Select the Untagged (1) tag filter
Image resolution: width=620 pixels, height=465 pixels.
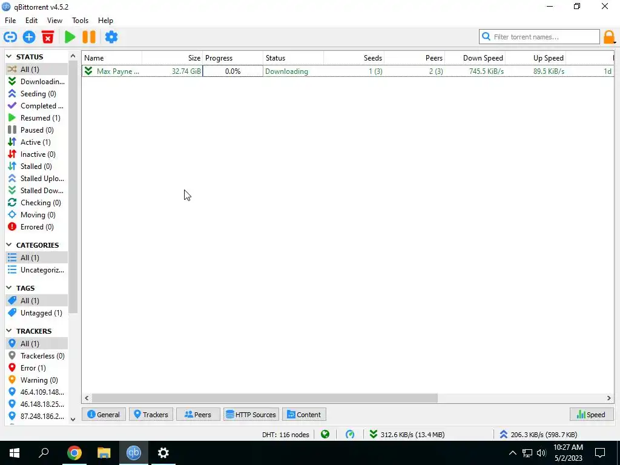(36, 313)
